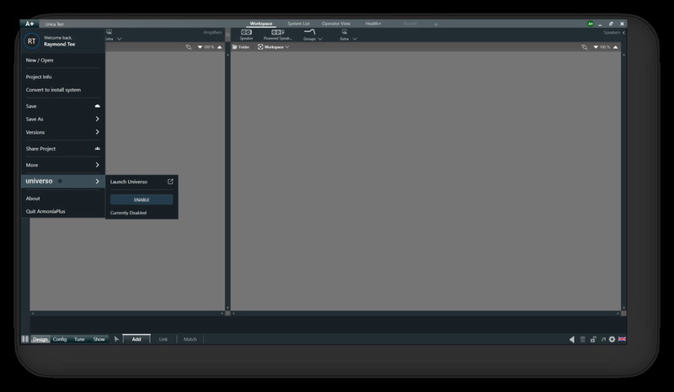The image size is (674, 392).
Task: Click the Add button in the bottom bar
Action: (x=136, y=339)
